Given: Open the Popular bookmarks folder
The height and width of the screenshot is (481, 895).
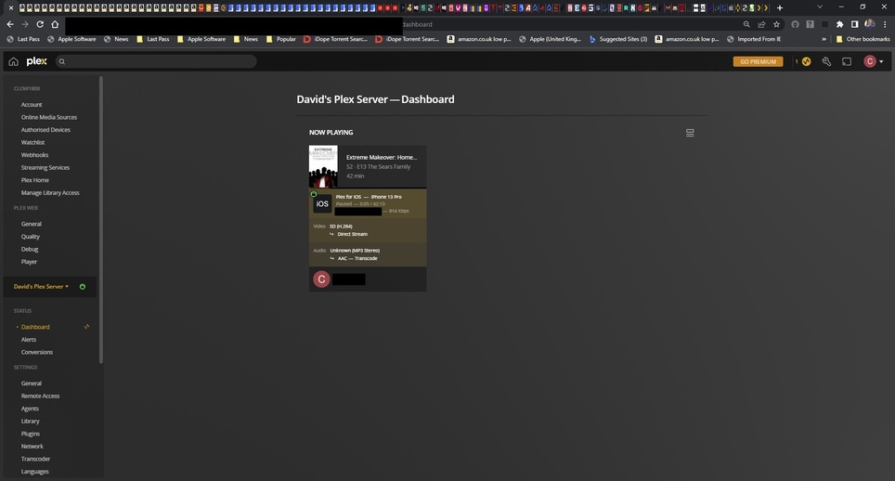Looking at the screenshot, I should 280,39.
